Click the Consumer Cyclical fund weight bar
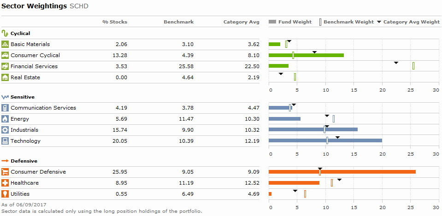Image resolution: width=442 pixels, height=216 pixels. [306, 55]
